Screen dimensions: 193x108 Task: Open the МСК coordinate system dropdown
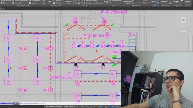(183, 31)
